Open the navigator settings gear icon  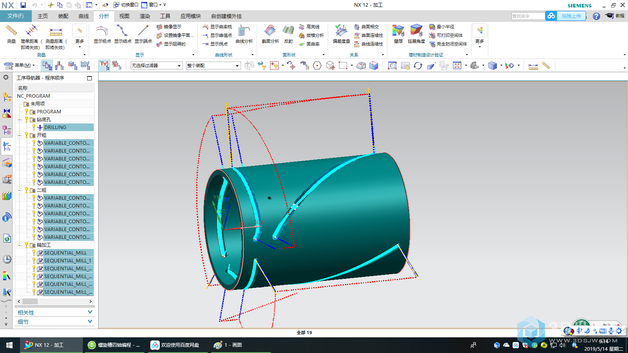click(x=6, y=77)
